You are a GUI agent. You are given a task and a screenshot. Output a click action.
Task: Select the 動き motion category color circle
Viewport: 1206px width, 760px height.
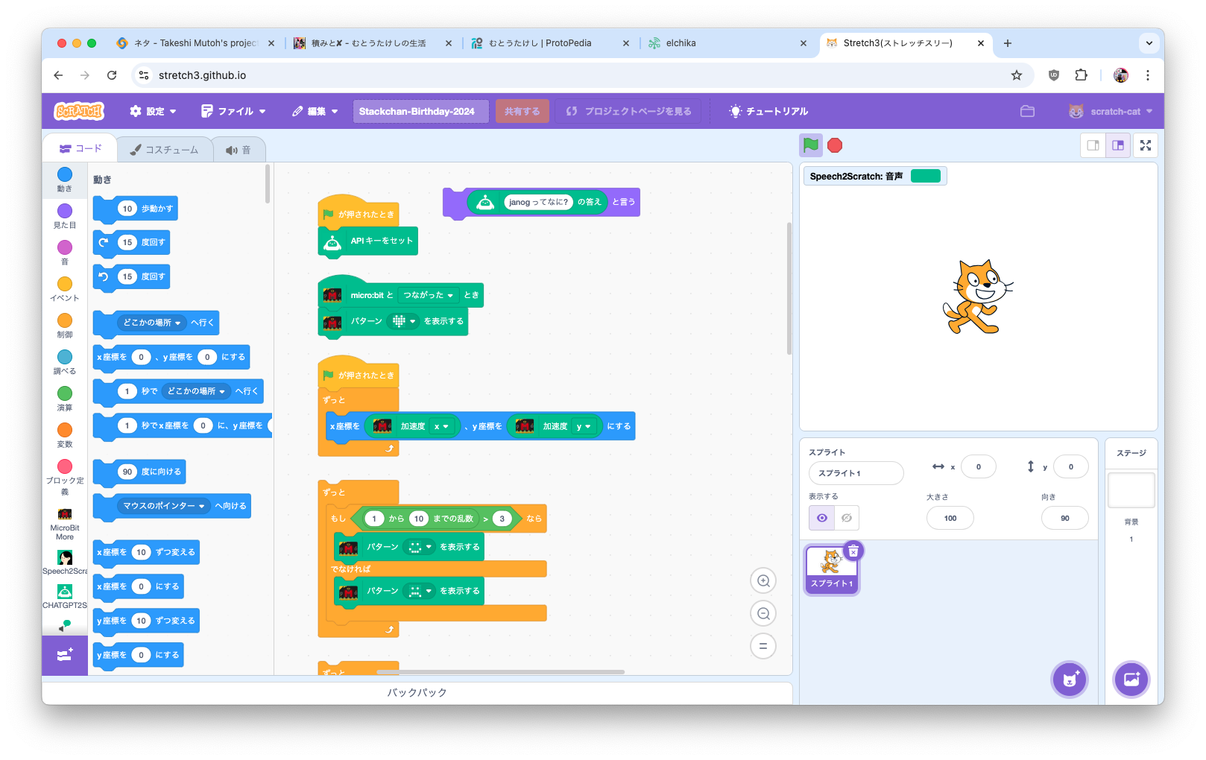[x=65, y=174]
